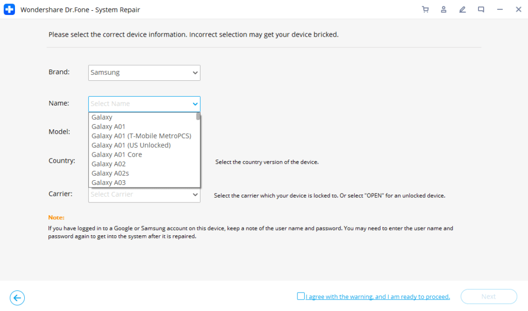Click the name list scrollbar thumb
The image size is (528, 311).
point(198,116)
